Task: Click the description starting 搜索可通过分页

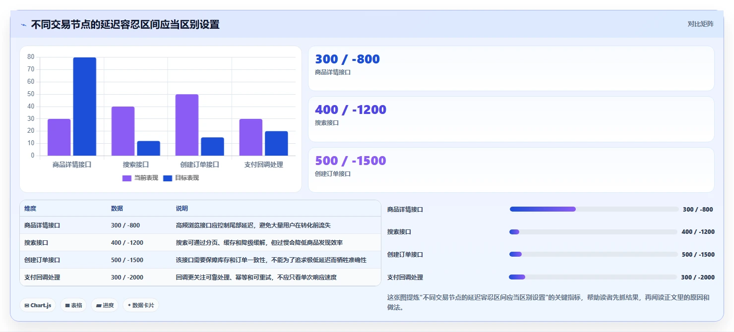Action: 259,243
